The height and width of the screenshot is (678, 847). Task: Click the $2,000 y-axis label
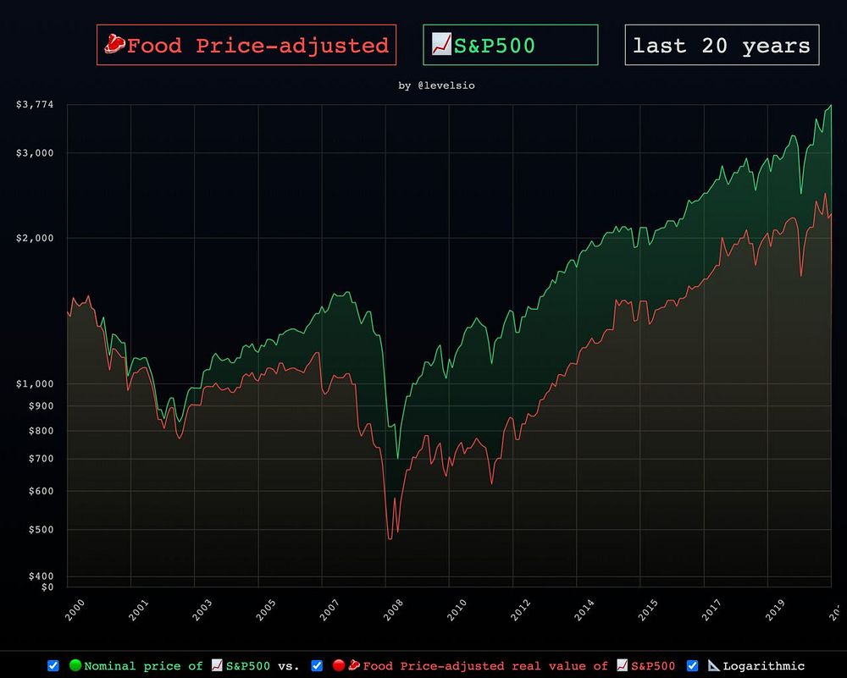pyautogui.click(x=35, y=238)
